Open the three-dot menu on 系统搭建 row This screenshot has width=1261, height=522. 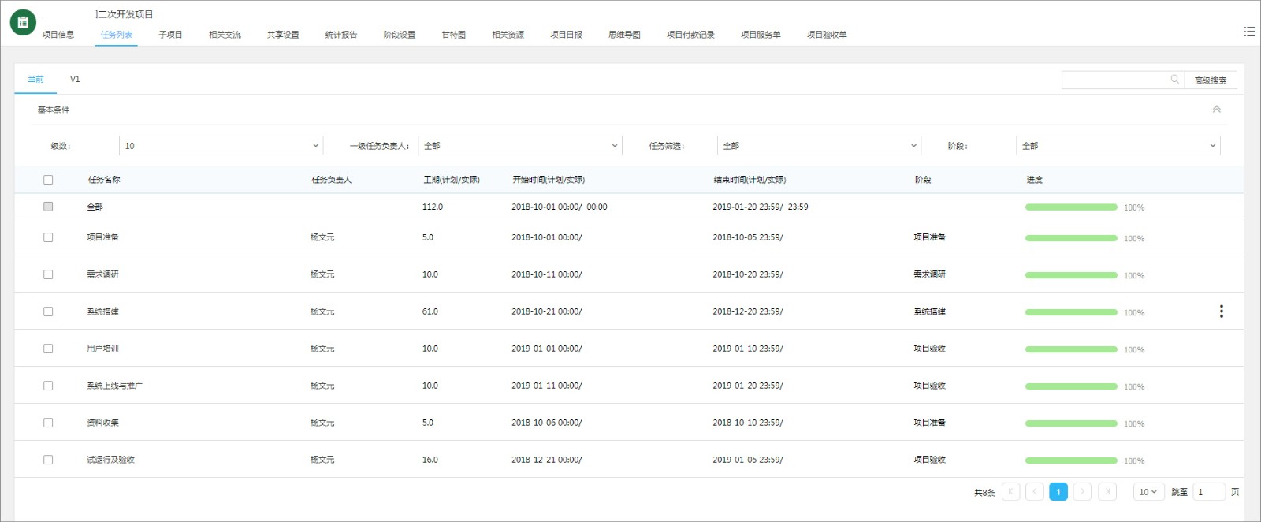tap(1222, 311)
